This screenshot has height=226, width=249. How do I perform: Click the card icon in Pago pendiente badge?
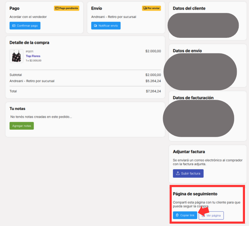pos(57,8)
